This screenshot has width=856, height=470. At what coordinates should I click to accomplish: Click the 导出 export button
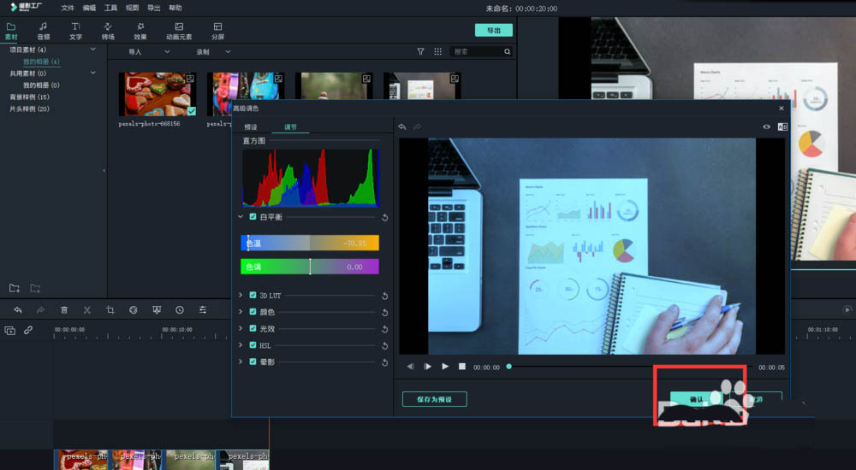pyautogui.click(x=494, y=30)
